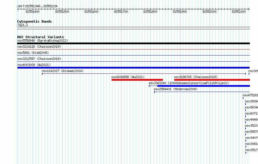Screen dimensions: 258x164
Task: Open the nsv475261 variant label
Action: point(250,95)
